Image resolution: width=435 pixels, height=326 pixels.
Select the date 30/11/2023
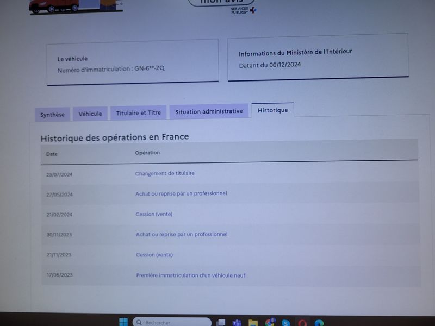pyautogui.click(x=59, y=235)
